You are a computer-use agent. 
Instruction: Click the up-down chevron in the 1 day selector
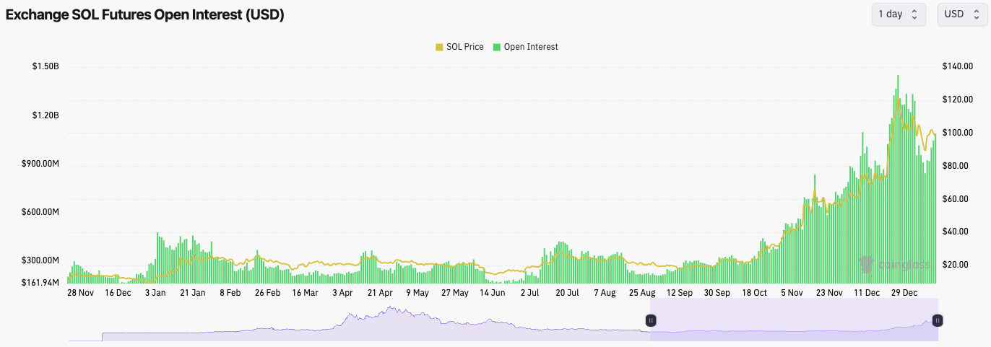coord(914,14)
